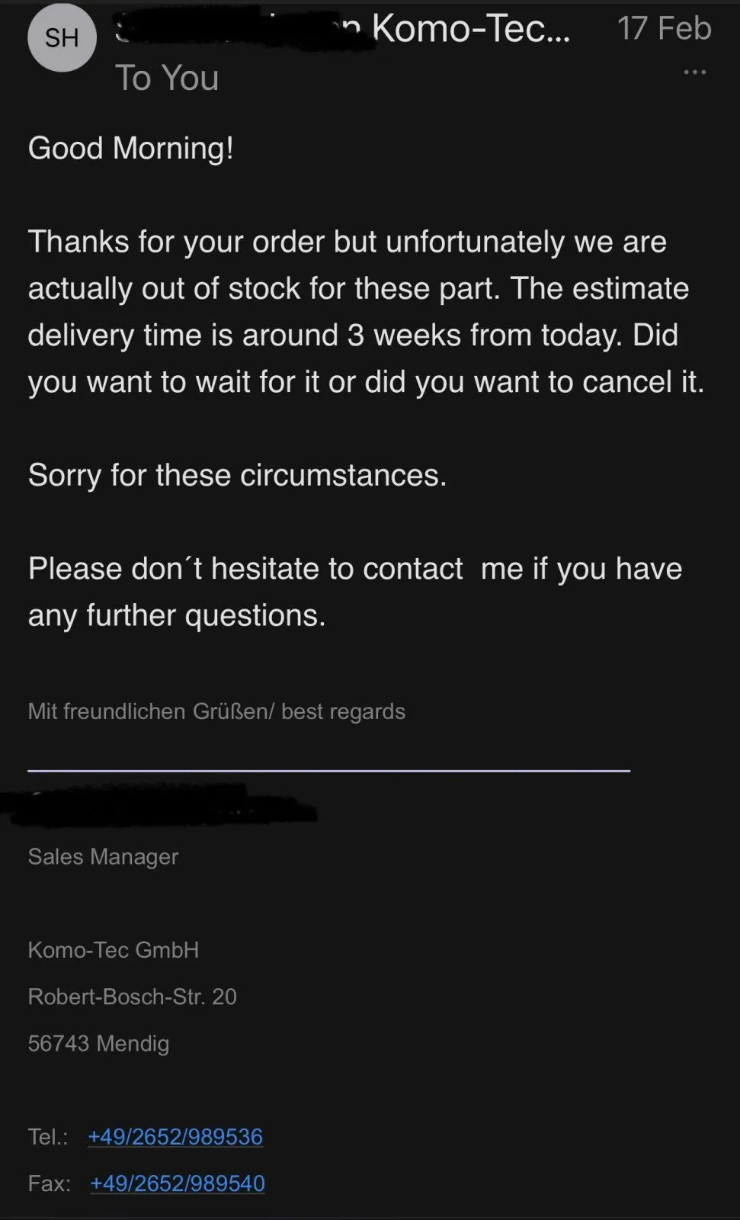Click the "Fax:" label
The image size is (740, 1220).
(x=49, y=1183)
